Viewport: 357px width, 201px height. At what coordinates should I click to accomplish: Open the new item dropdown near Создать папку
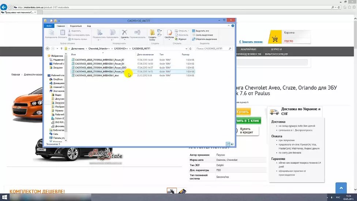coord(159,31)
